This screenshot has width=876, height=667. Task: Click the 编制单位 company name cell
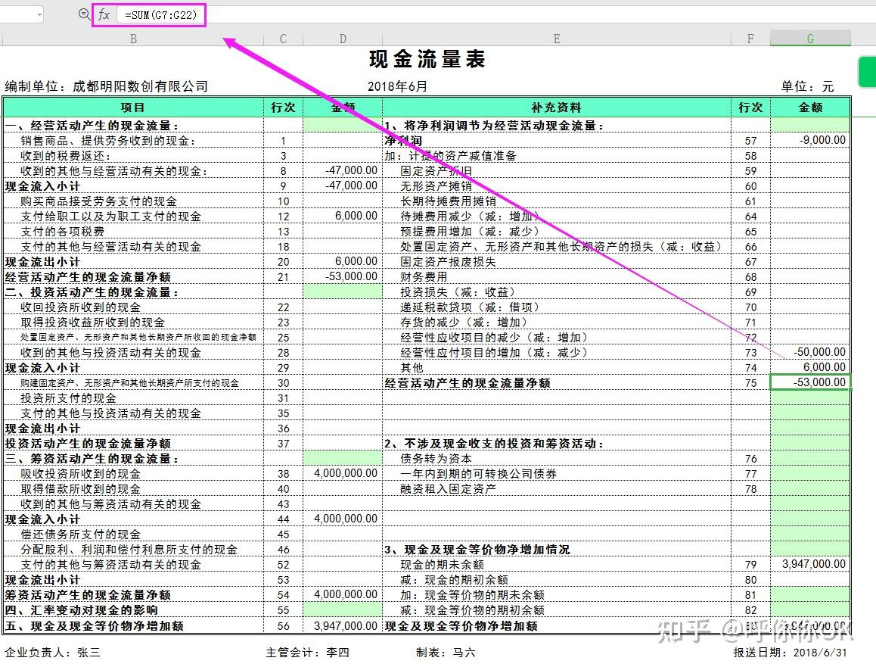coord(106,86)
